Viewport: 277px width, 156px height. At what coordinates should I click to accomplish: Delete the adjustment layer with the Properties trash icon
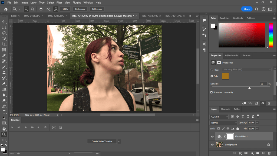pos(269,103)
